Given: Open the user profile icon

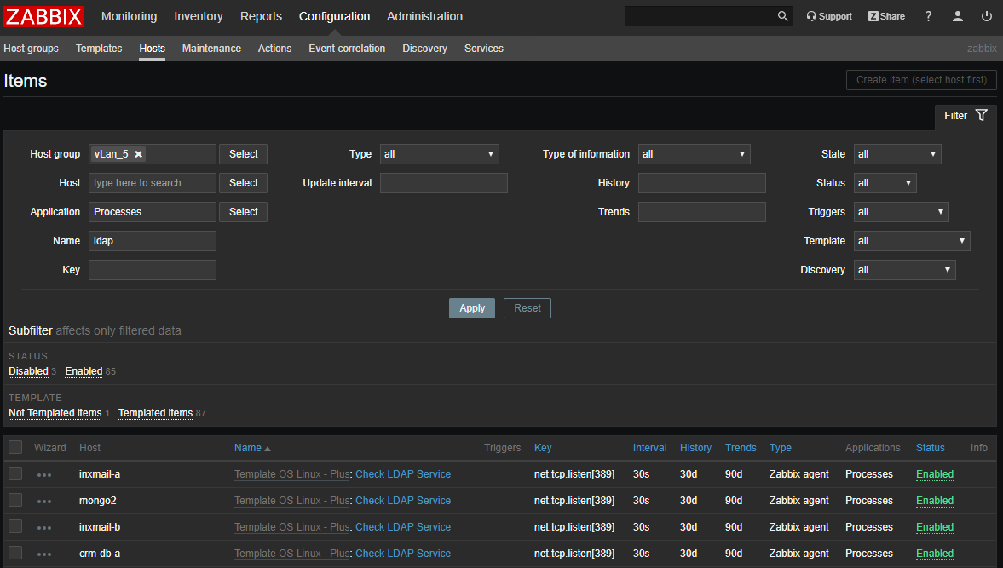Looking at the screenshot, I should point(958,16).
